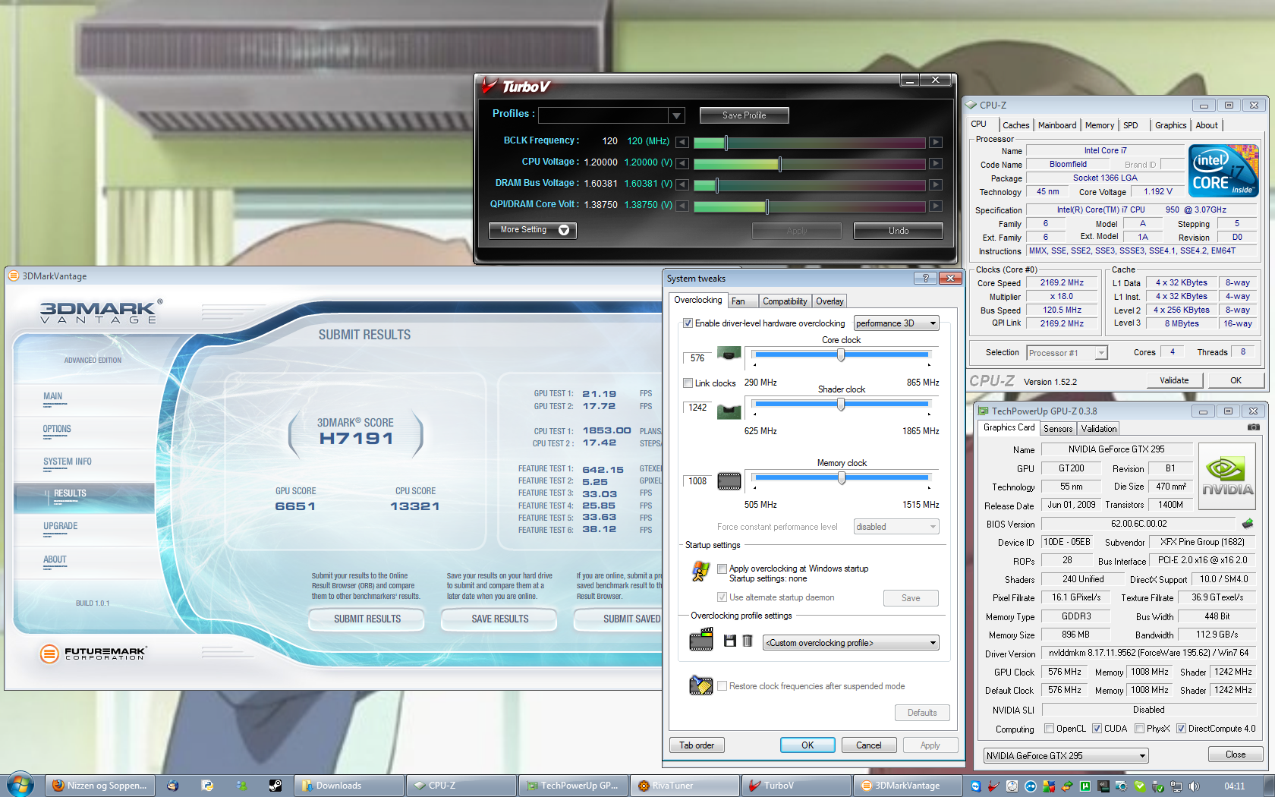Viewport: 1275px width, 797px height.
Task: Open the Caches tab in CPU-Z
Action: (1015, 125)
